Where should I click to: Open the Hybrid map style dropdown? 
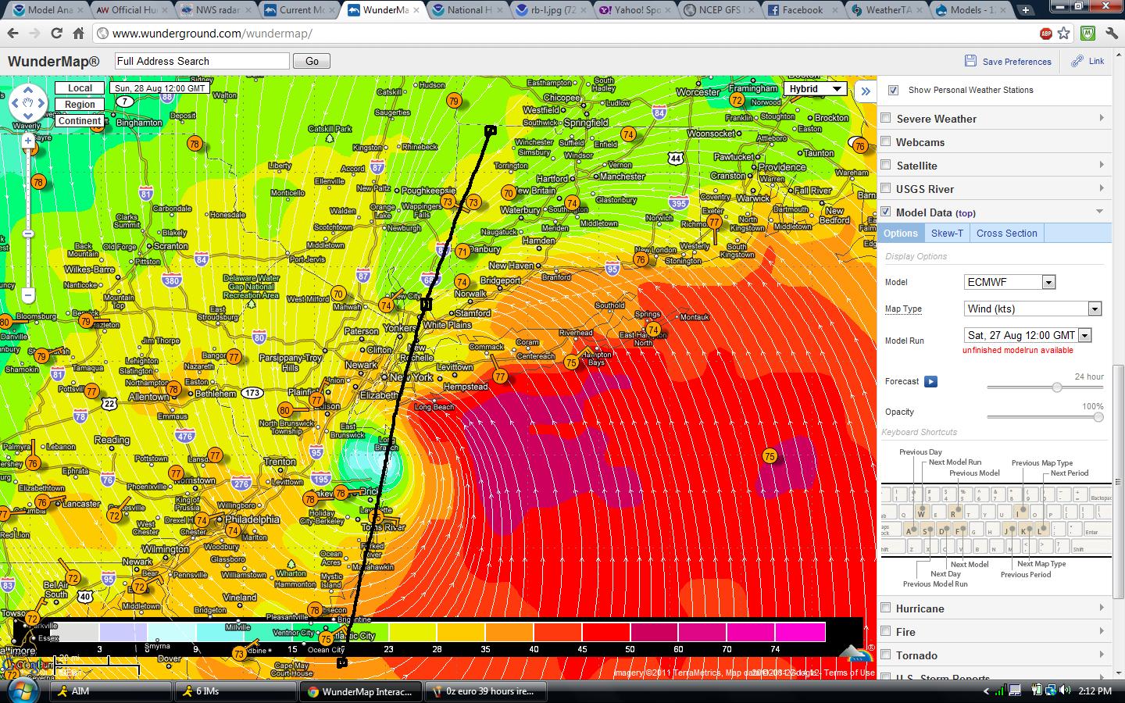pos(815,89)
